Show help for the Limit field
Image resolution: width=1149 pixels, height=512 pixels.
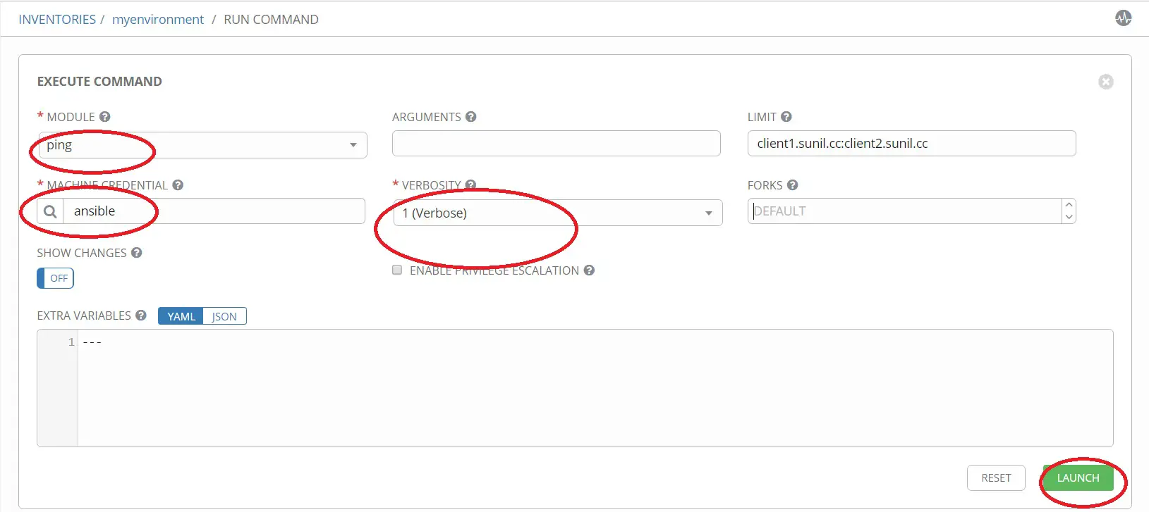coord(786,117)
